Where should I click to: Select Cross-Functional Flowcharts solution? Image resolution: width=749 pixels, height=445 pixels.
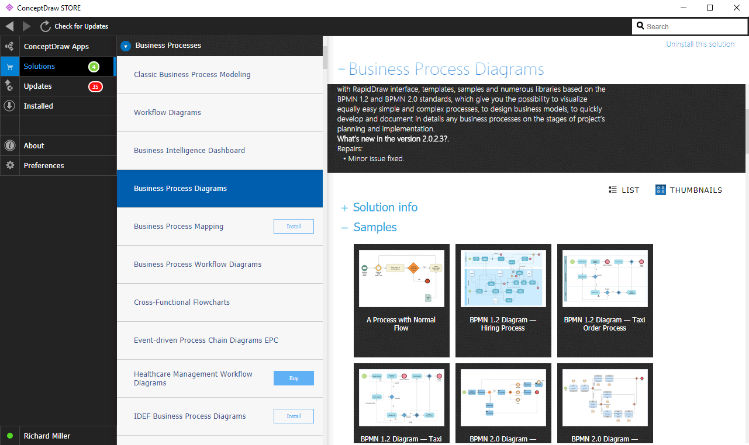coord(220,303)
